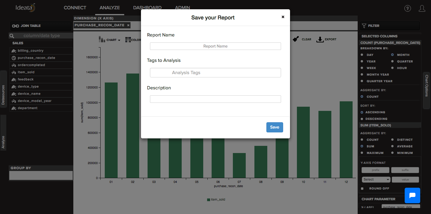Select MONTH YEAR breakdown radio
Image resolution: width=431 pixels, height=214 pixels.
(362, 75)
